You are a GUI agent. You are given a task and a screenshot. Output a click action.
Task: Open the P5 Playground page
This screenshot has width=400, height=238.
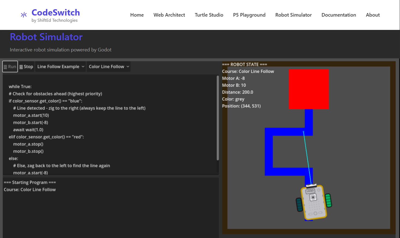point(249,15)
